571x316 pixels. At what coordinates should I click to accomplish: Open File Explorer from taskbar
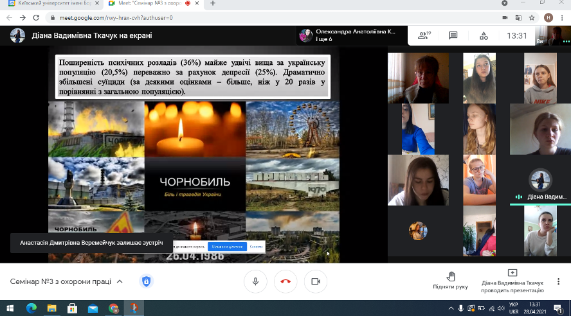pyautogui.click(x=51, y=308)
